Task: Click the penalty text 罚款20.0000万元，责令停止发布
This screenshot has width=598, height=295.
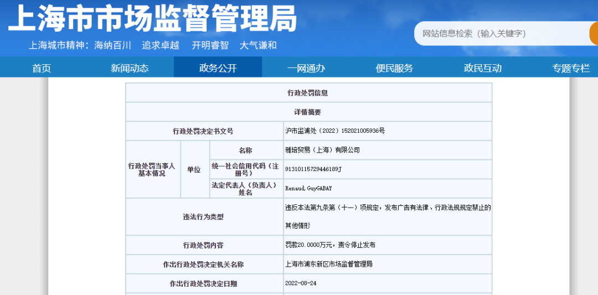Action: 330,245
